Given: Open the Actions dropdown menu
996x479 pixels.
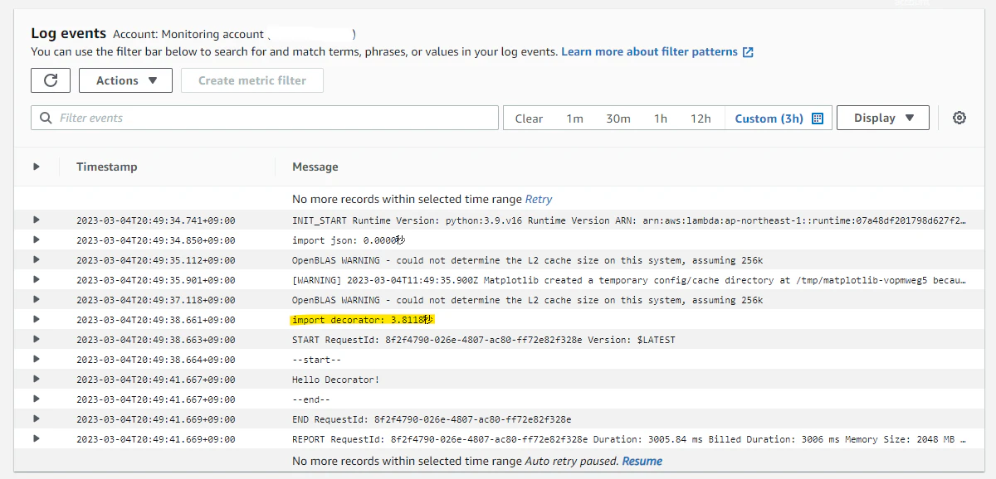Looking at the screenshot, I should click(125, 80).
